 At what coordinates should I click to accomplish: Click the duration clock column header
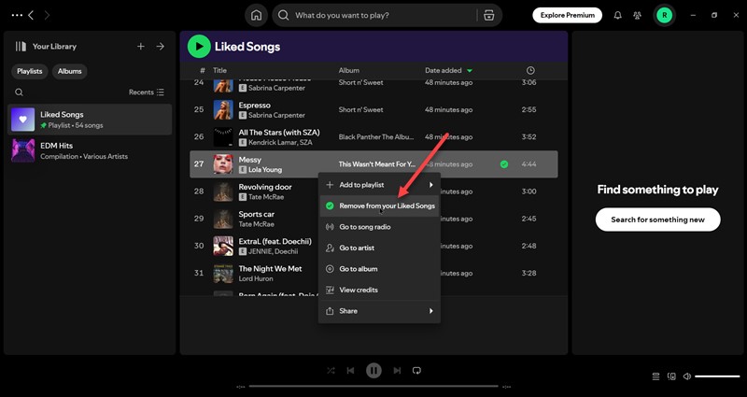pos(530,71)
